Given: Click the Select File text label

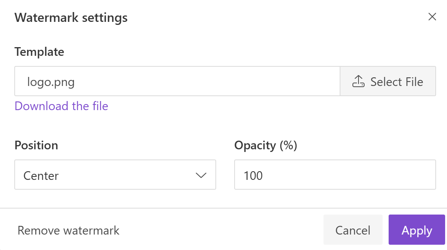Looking at the screenshot, I should [397, 82].
